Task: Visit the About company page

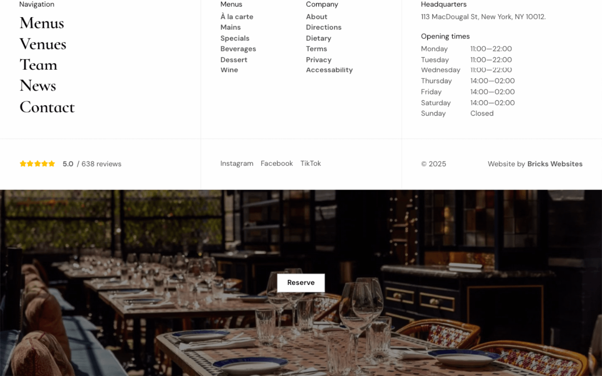Action: pyautogui.click(x=317, y=17)
